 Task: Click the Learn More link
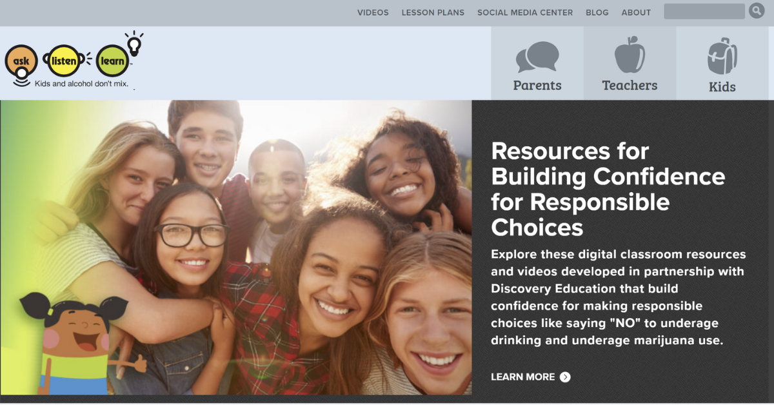click(x=523, y=377)
